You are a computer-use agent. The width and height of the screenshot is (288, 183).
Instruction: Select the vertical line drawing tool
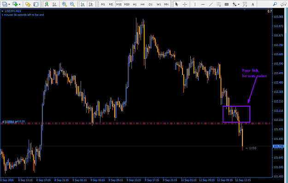coord(195,4)
